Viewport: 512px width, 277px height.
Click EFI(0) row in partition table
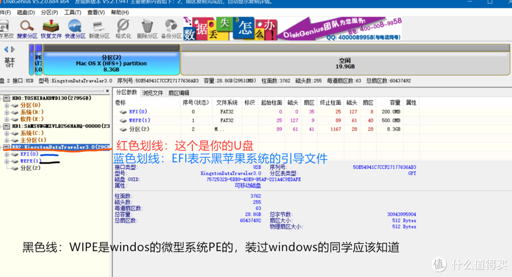click(266, 111)
